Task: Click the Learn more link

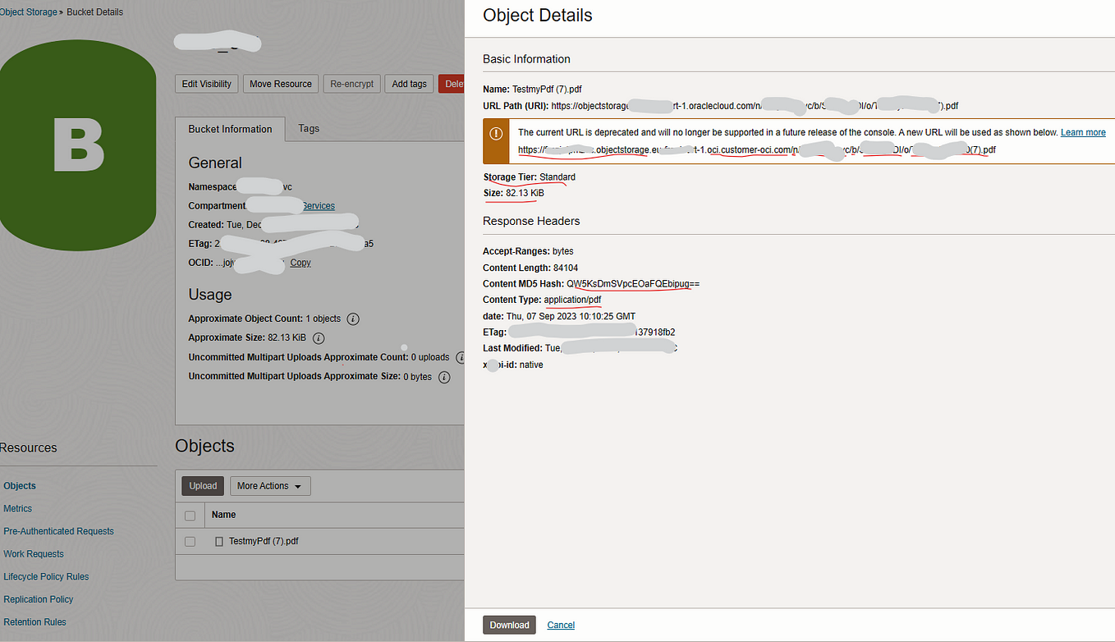Action: [1083, 131]
